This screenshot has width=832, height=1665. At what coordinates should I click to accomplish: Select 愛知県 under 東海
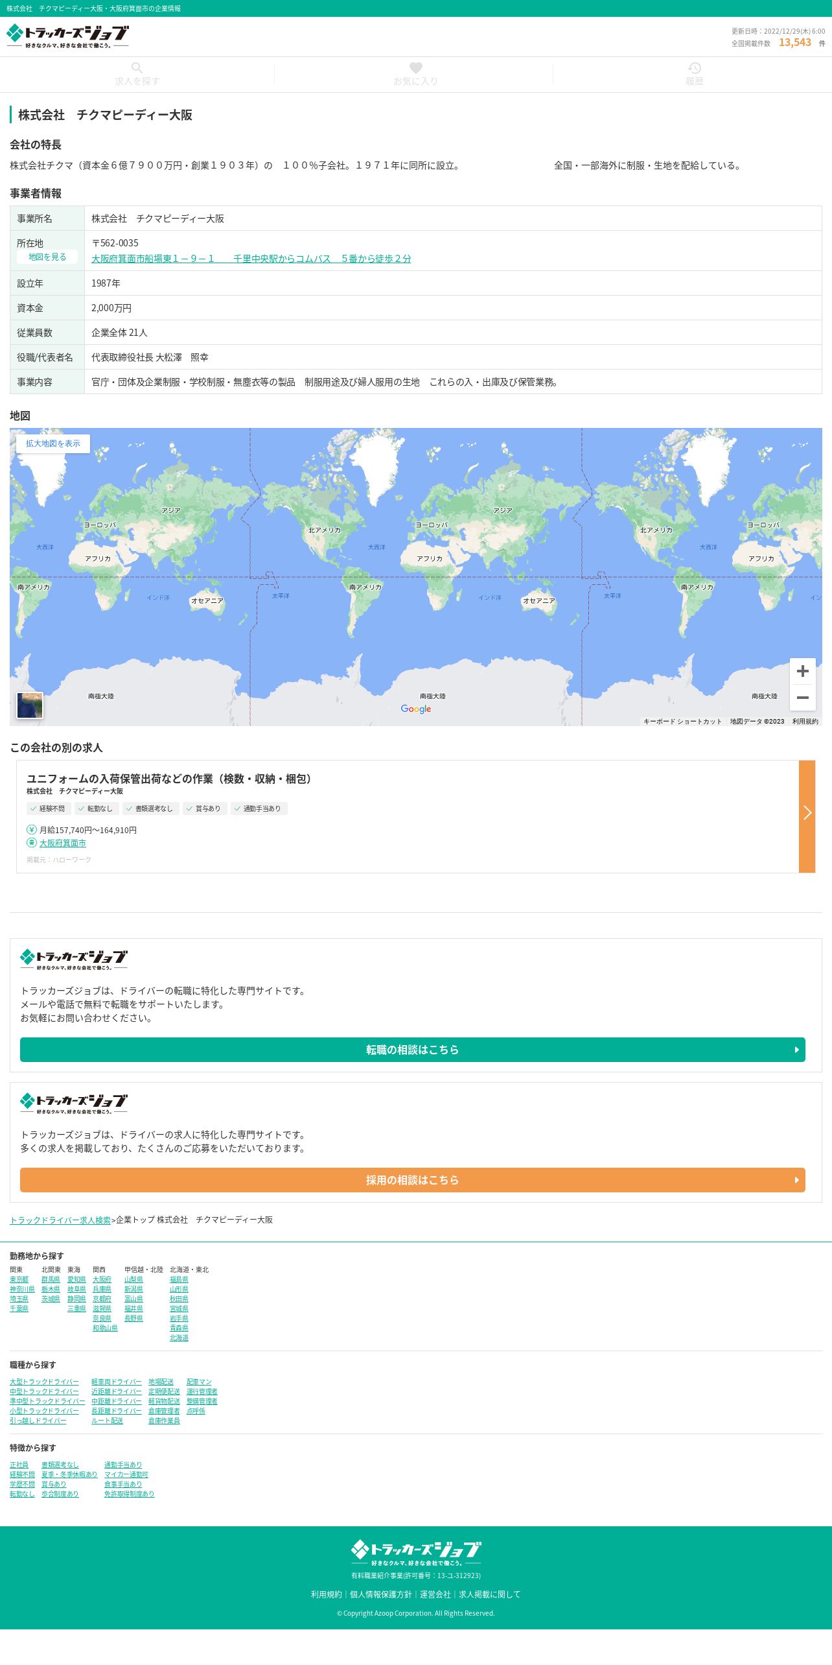point(76,1279)
